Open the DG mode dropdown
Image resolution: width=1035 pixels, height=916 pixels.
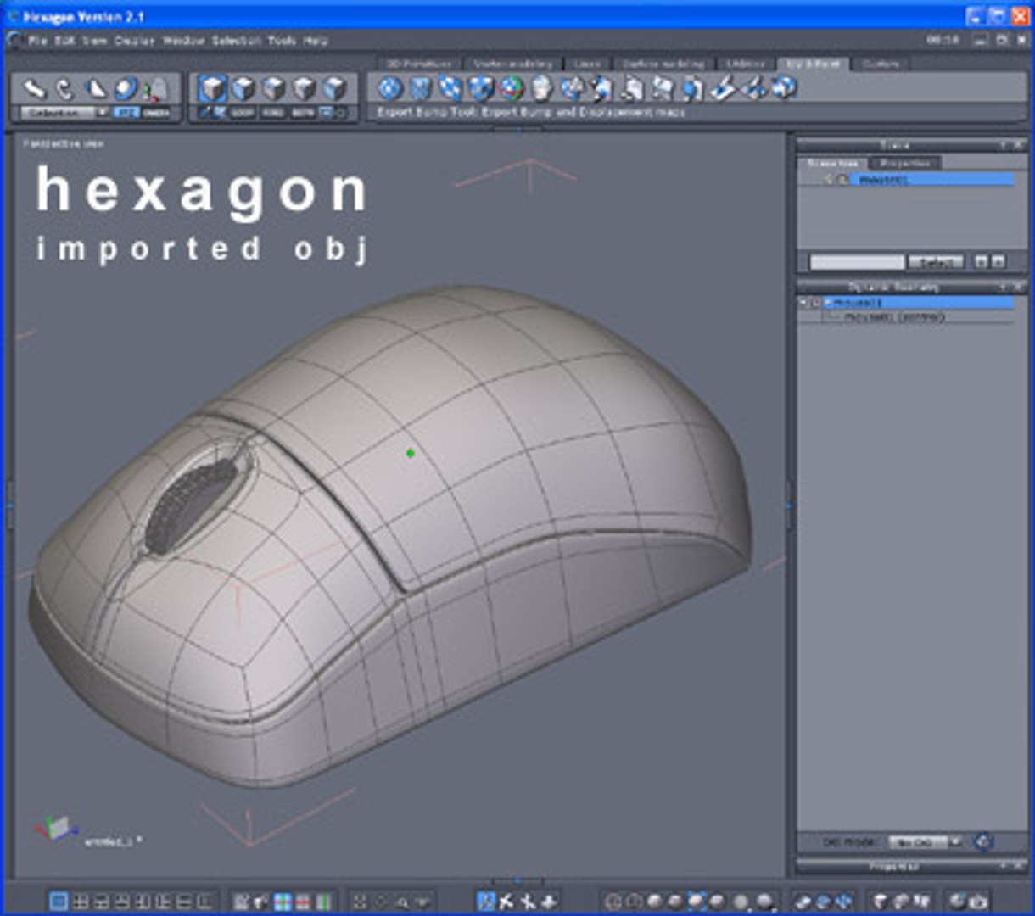click(x=925, y=842)
